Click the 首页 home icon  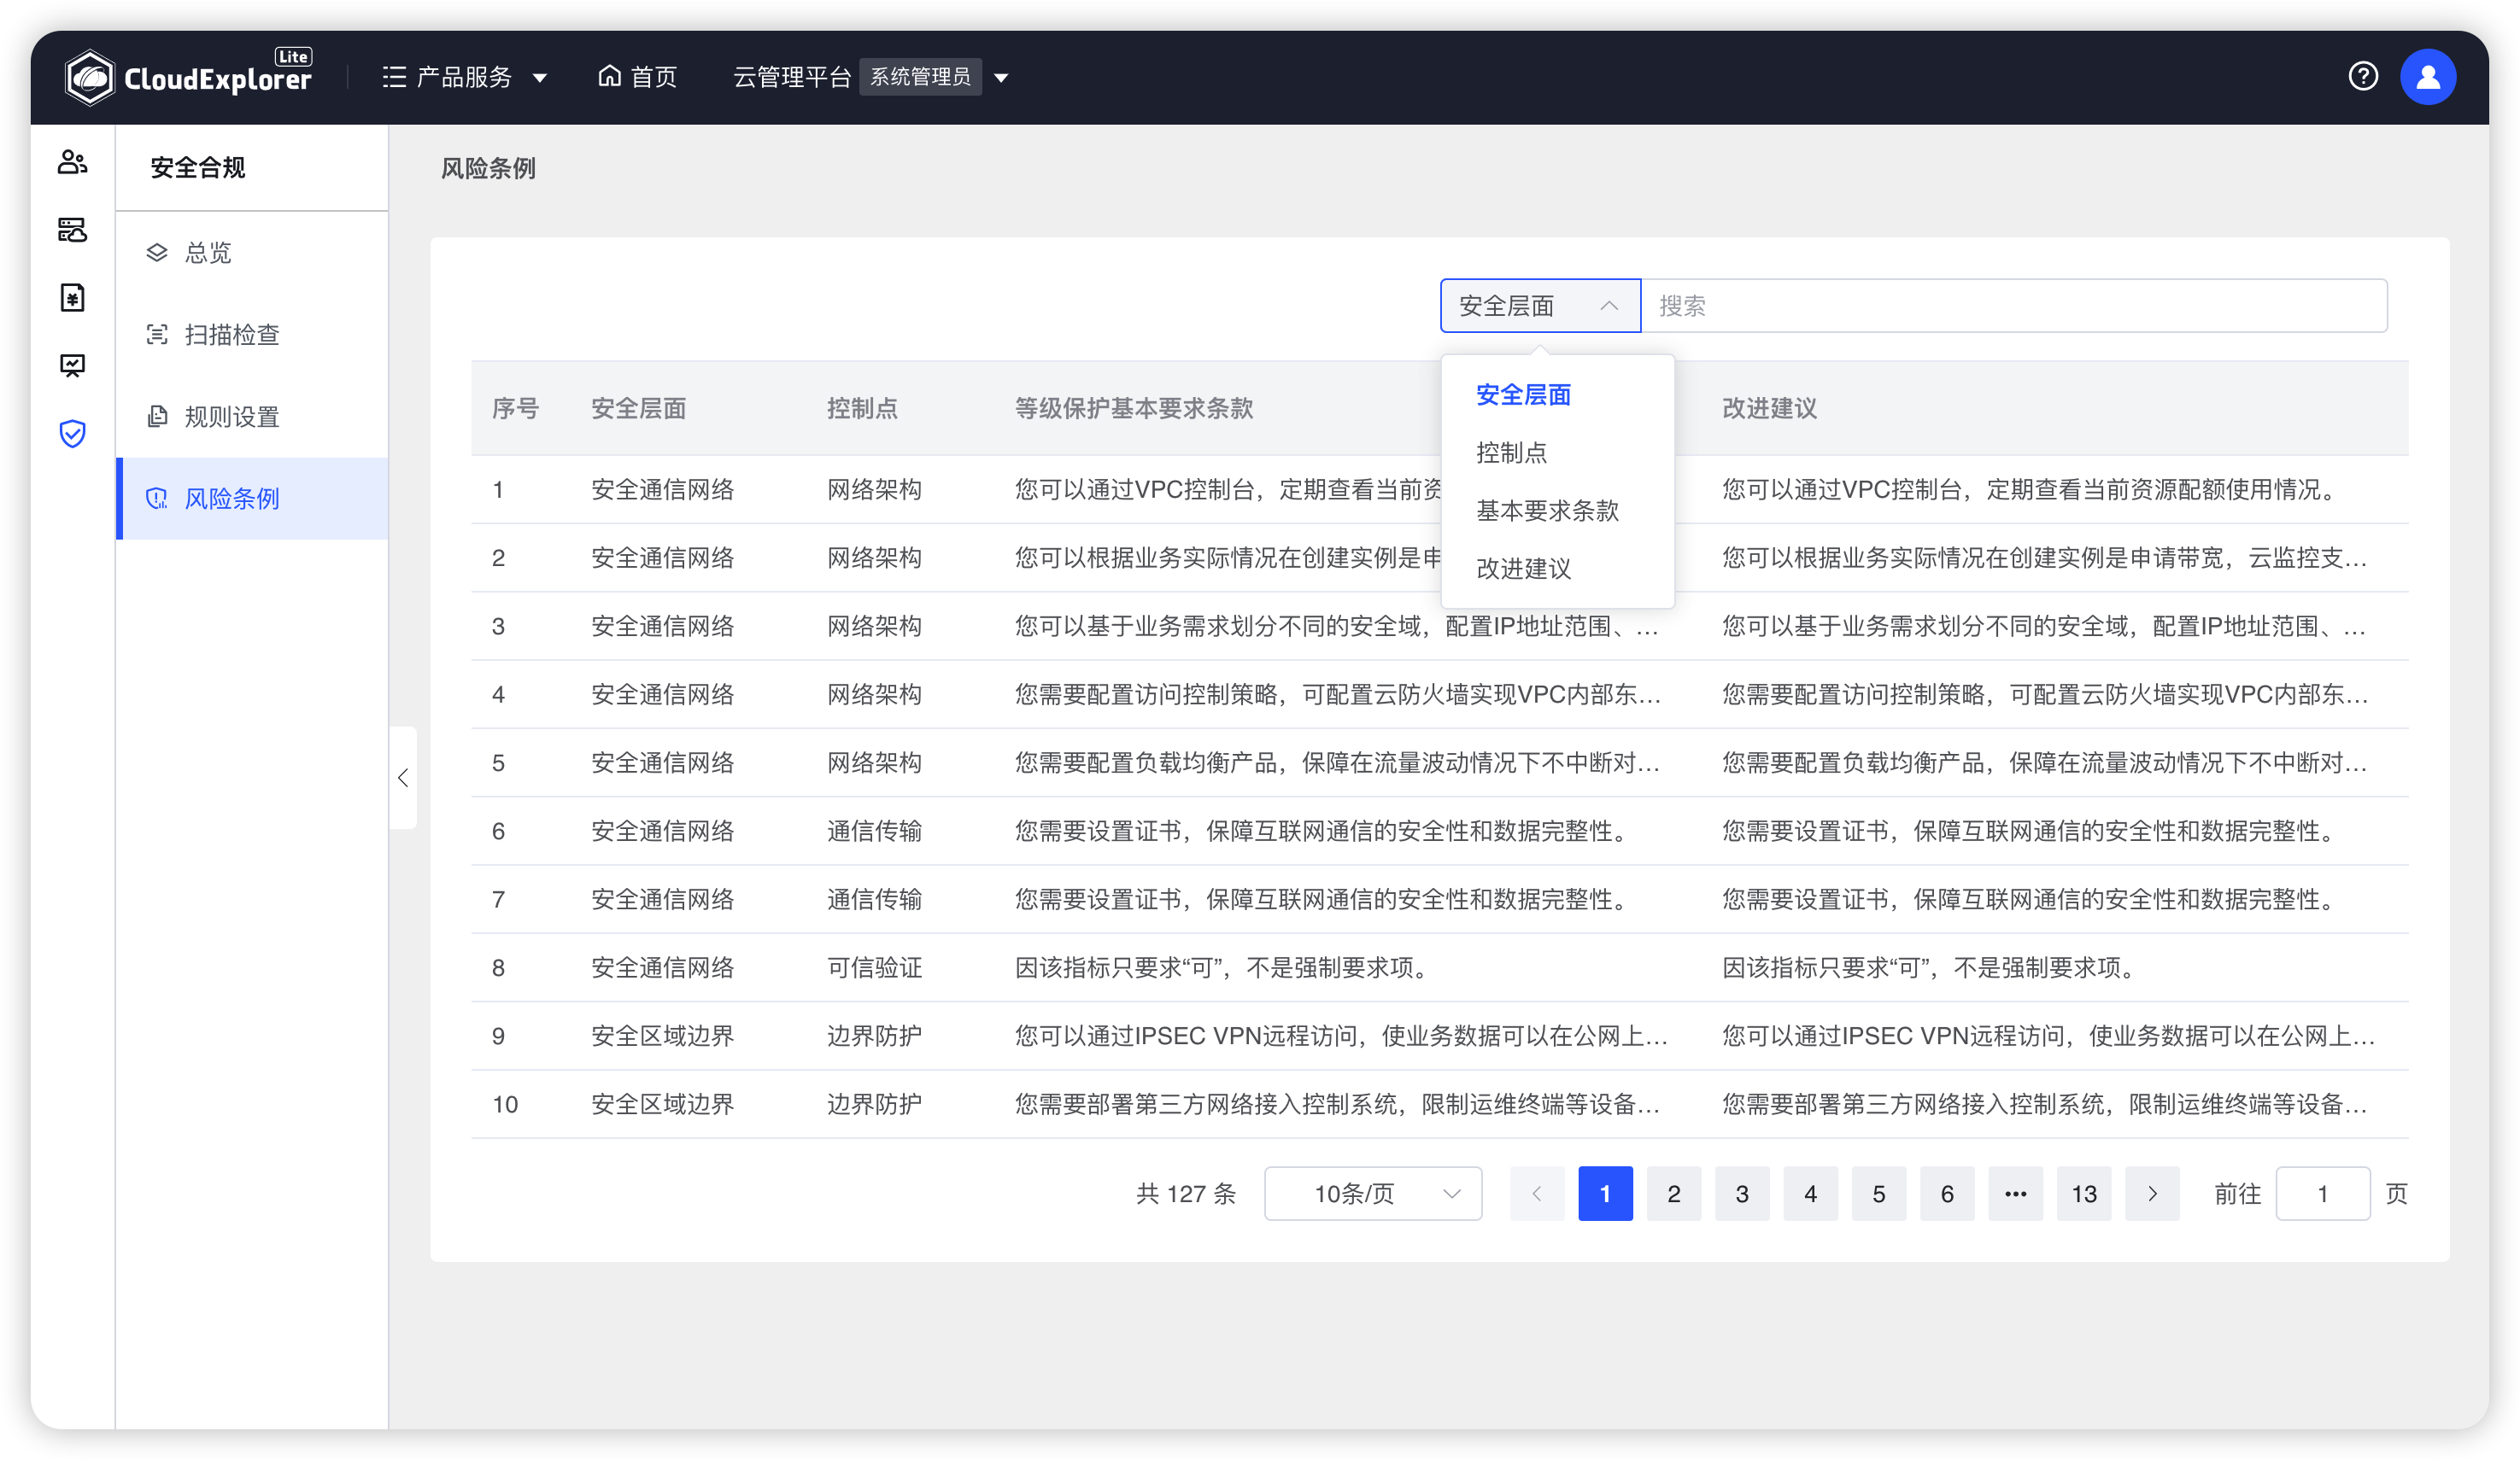[x=609, y=76]
